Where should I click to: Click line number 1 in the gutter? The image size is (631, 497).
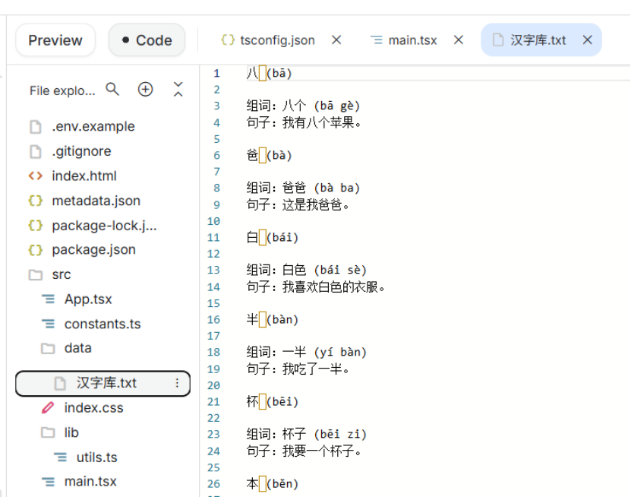(x=216, y=73)
